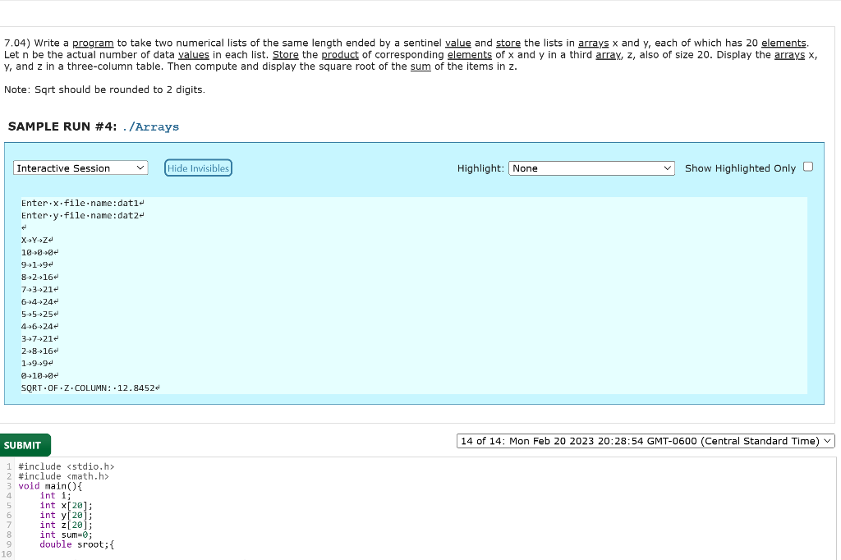841x560 pixels.
Task: Click the SUBMIT button
Action: click(x=24, y=444)
